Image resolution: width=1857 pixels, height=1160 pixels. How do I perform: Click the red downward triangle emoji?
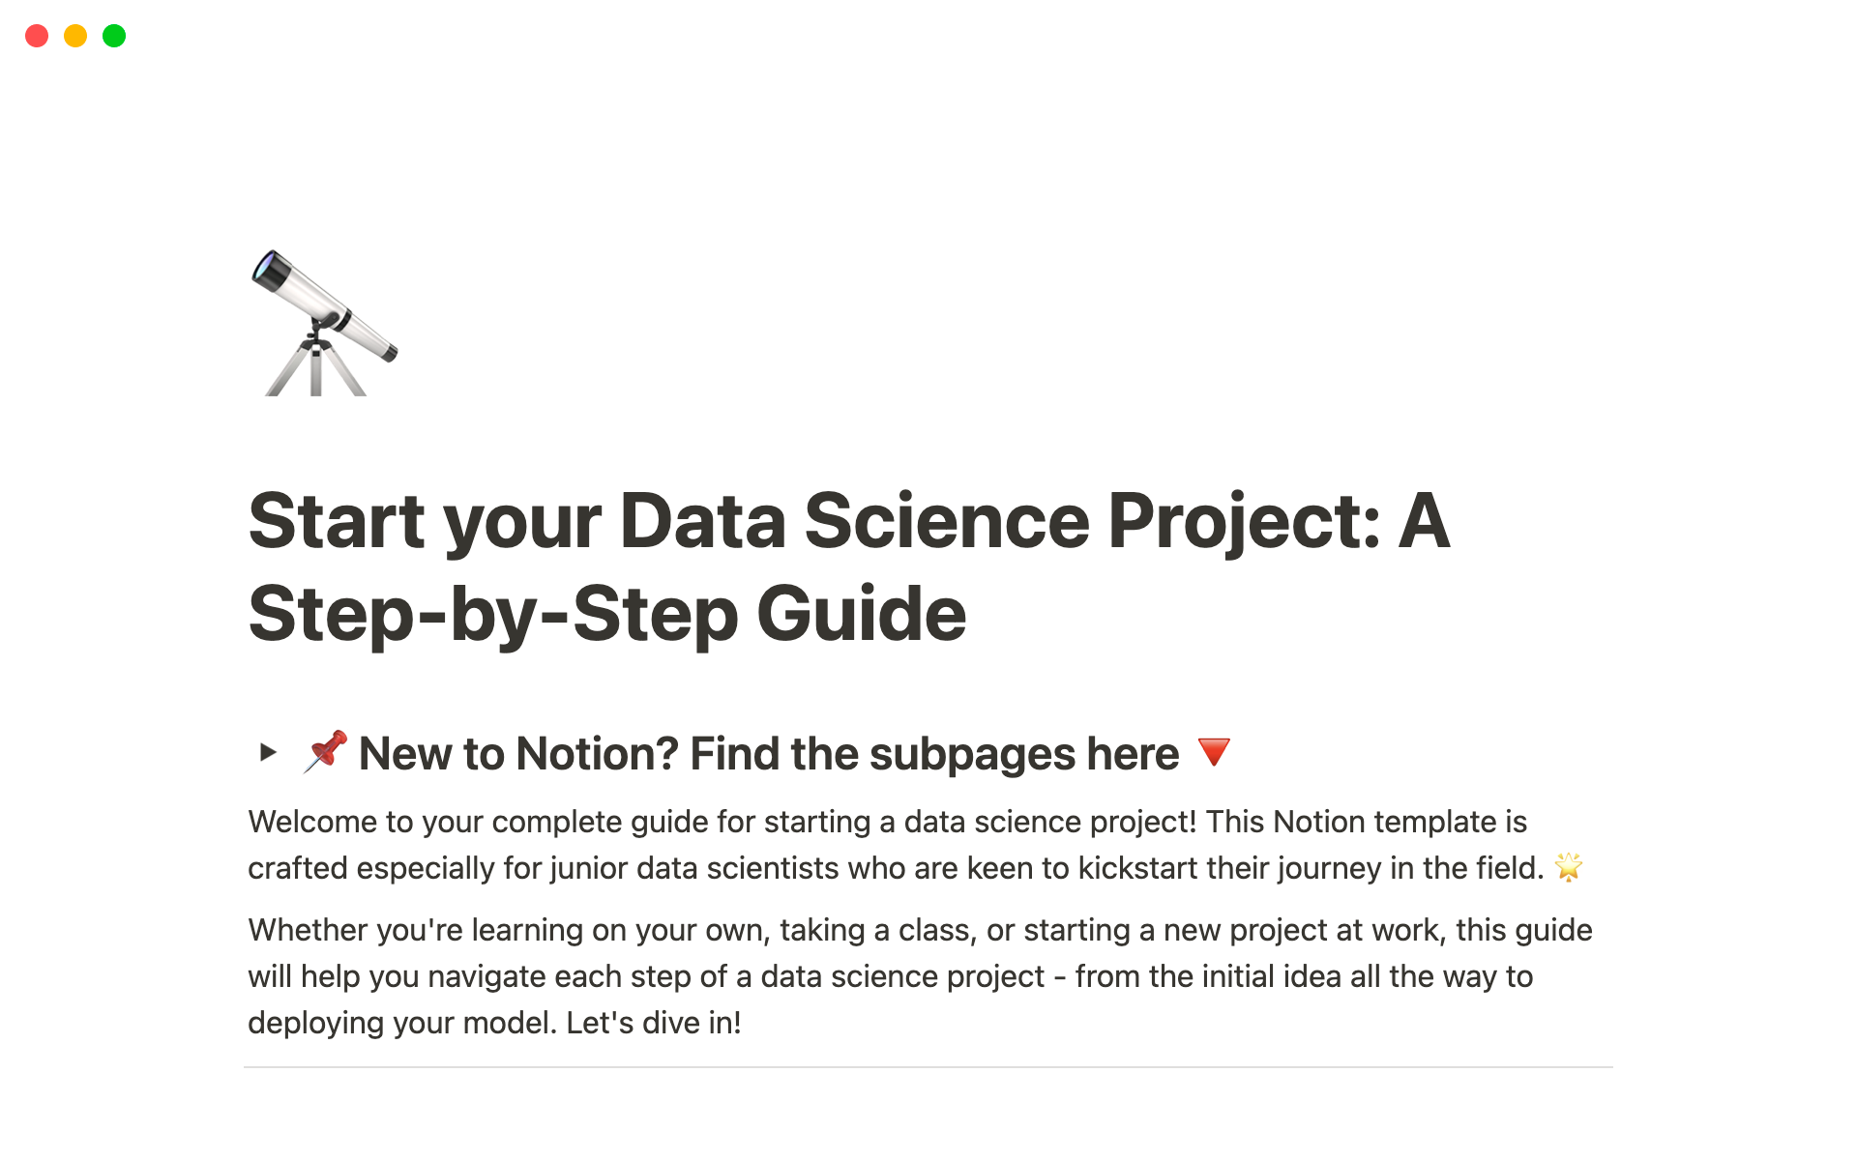(x=1214, y=751)
